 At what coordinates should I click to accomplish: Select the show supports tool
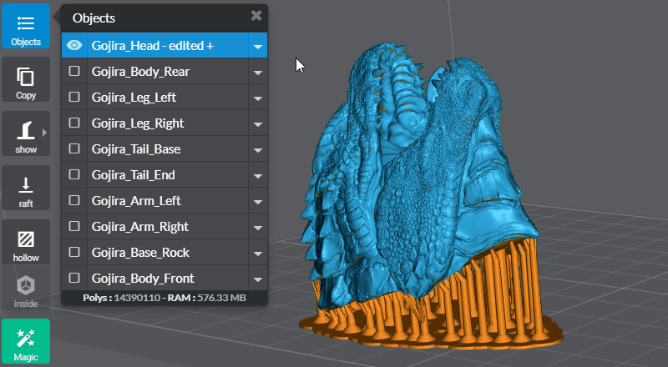coord(26,133)
